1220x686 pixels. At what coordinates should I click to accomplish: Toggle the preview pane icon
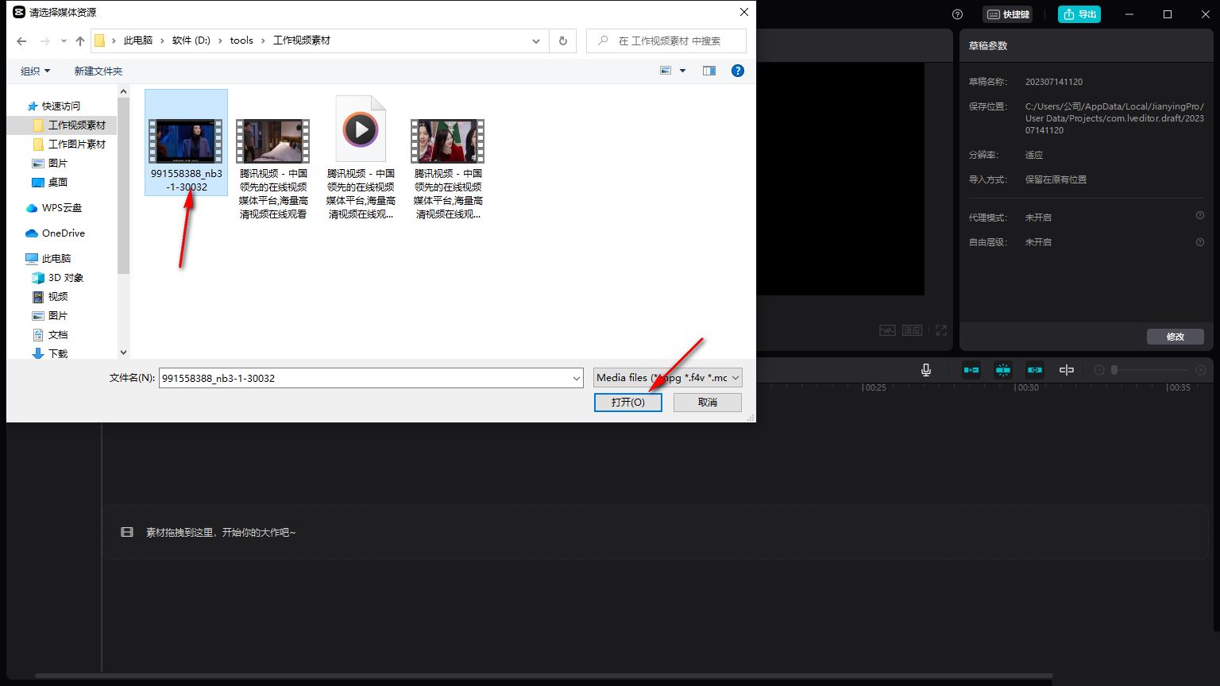pos(709,71)
